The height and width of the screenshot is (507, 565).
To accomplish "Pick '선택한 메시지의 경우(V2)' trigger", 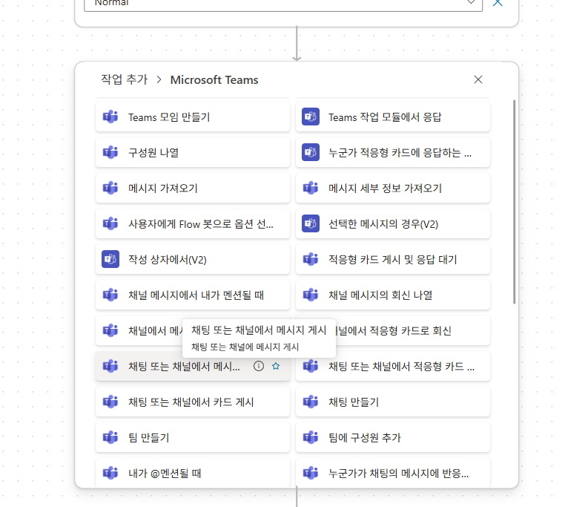I will [x=393, y=223].
